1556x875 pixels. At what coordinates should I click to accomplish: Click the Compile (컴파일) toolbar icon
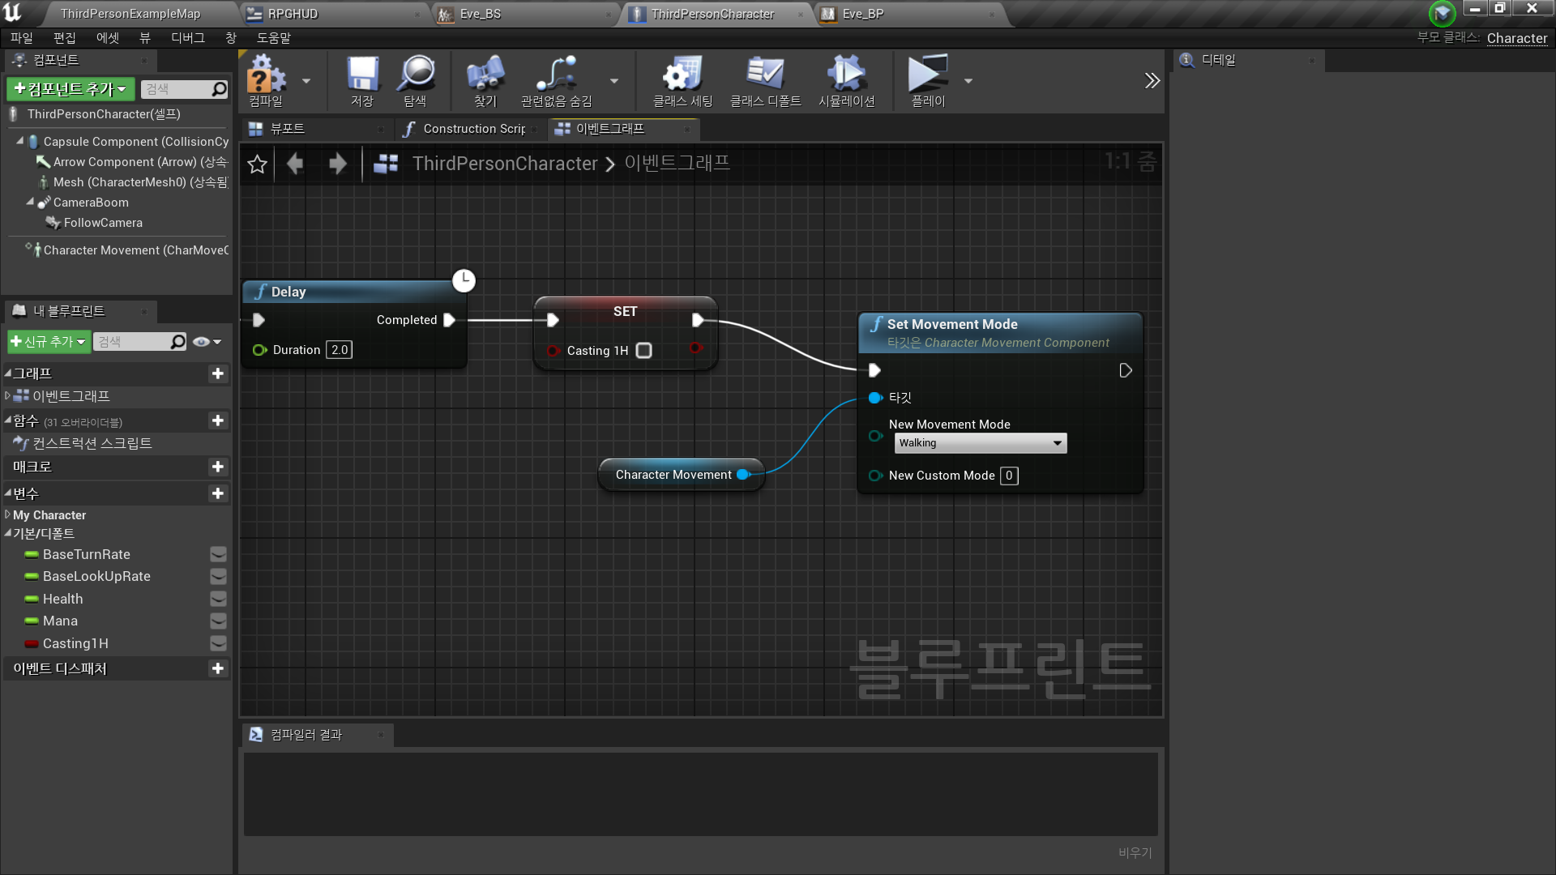coord(266,75)
